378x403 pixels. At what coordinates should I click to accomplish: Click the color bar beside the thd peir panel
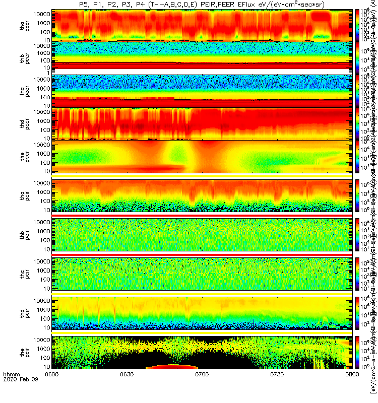coord(357,313)
